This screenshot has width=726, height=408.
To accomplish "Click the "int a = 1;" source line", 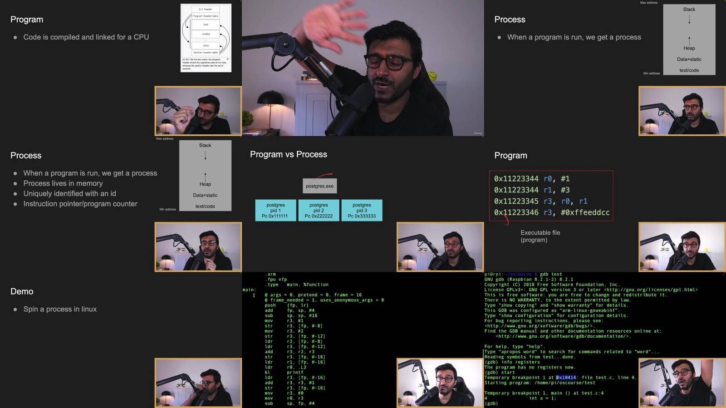I will pyautogui.click(x=542, y=398).
